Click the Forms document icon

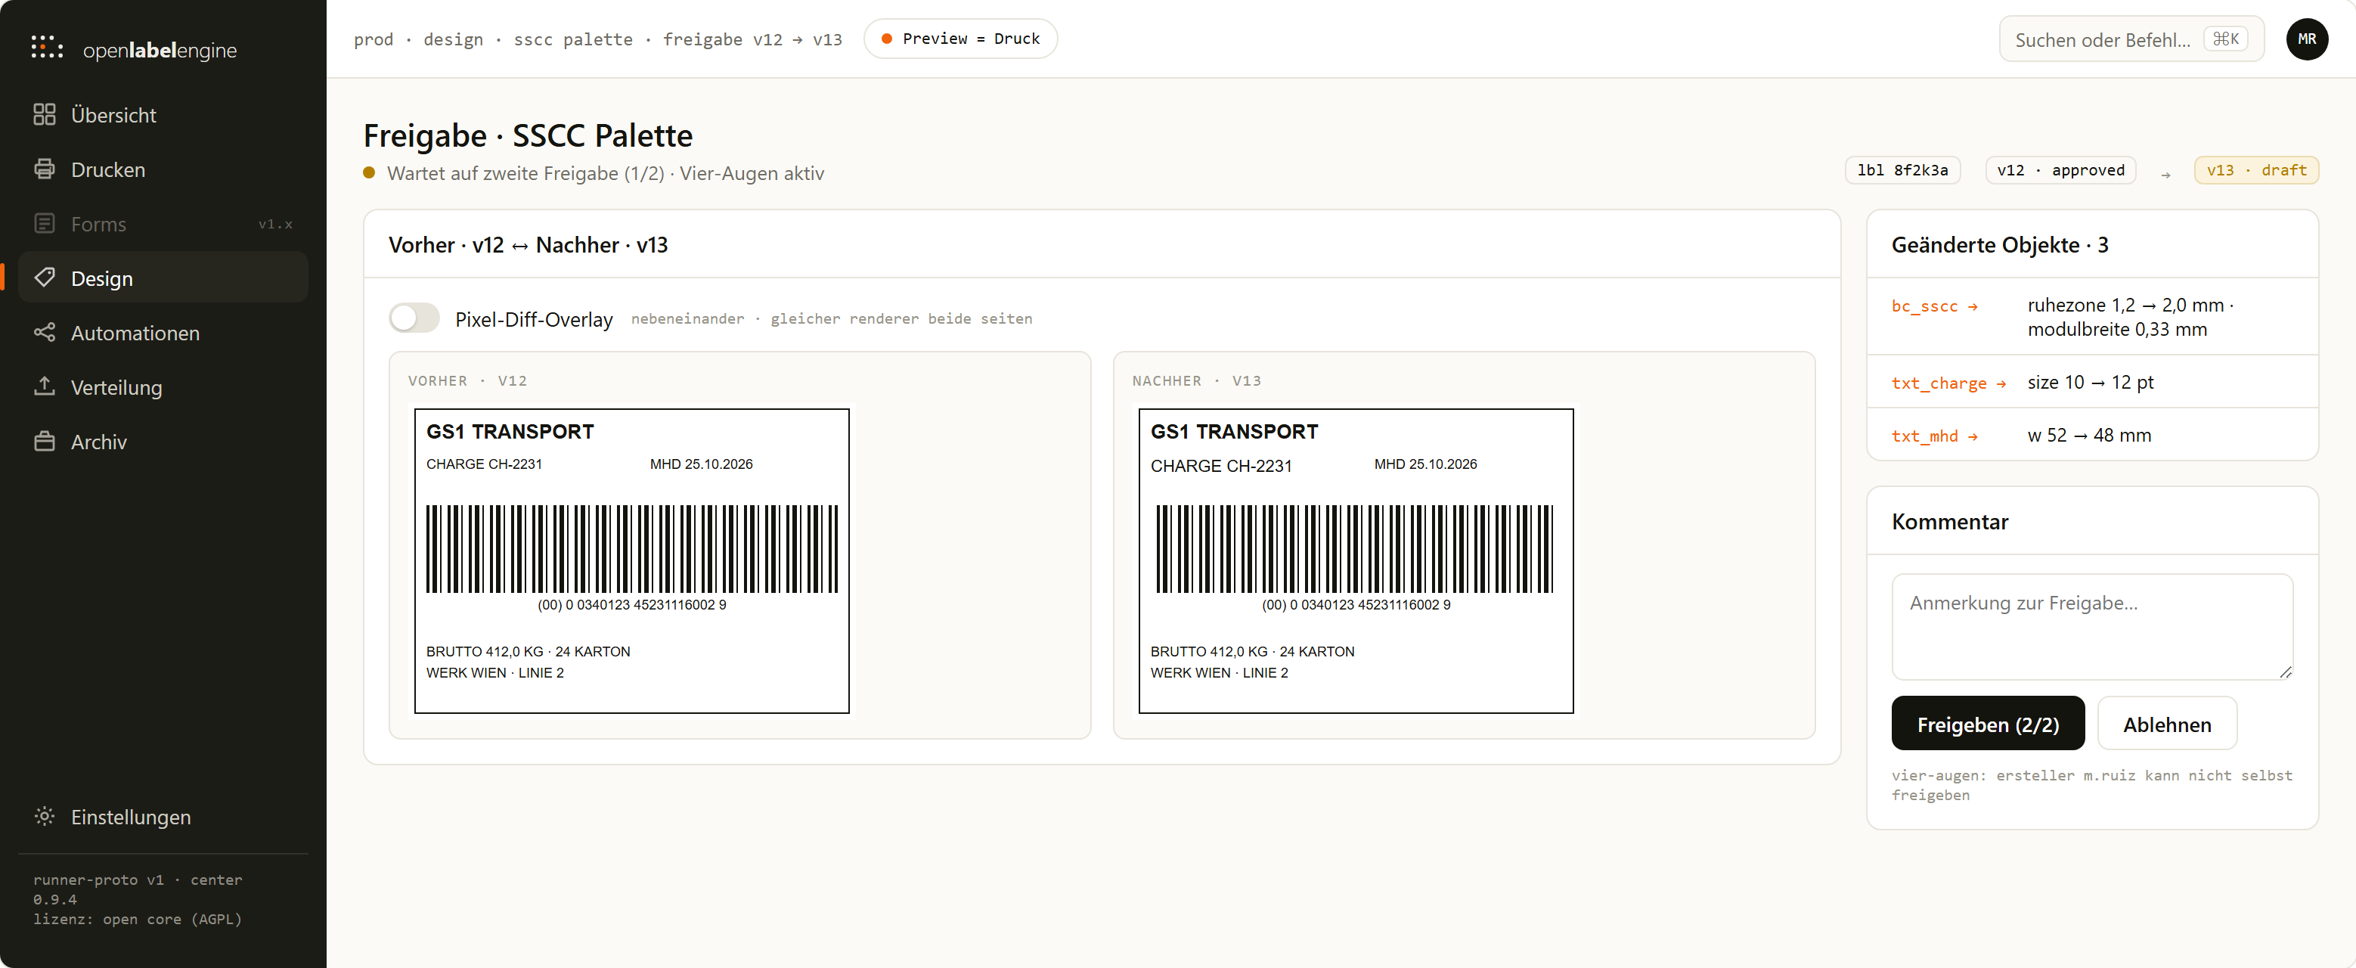(44, 223)
